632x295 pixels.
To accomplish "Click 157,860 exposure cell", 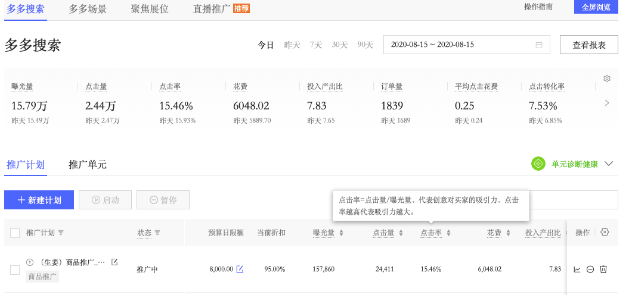I will point(323,269).
